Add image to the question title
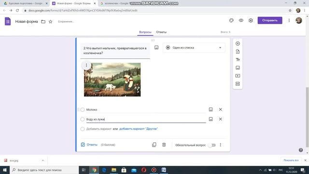309x174 pixels. 156,47
